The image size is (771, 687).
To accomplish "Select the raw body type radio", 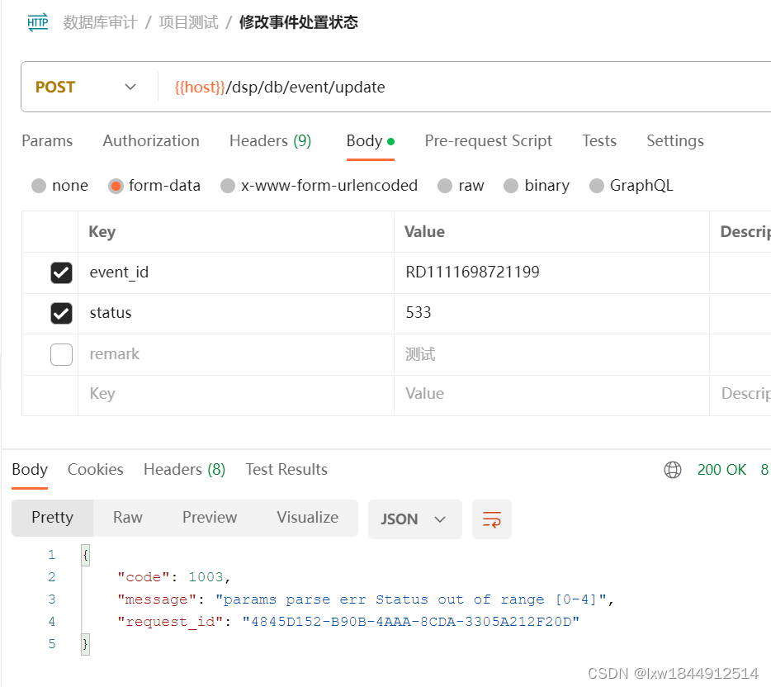I will pos(445,186).
